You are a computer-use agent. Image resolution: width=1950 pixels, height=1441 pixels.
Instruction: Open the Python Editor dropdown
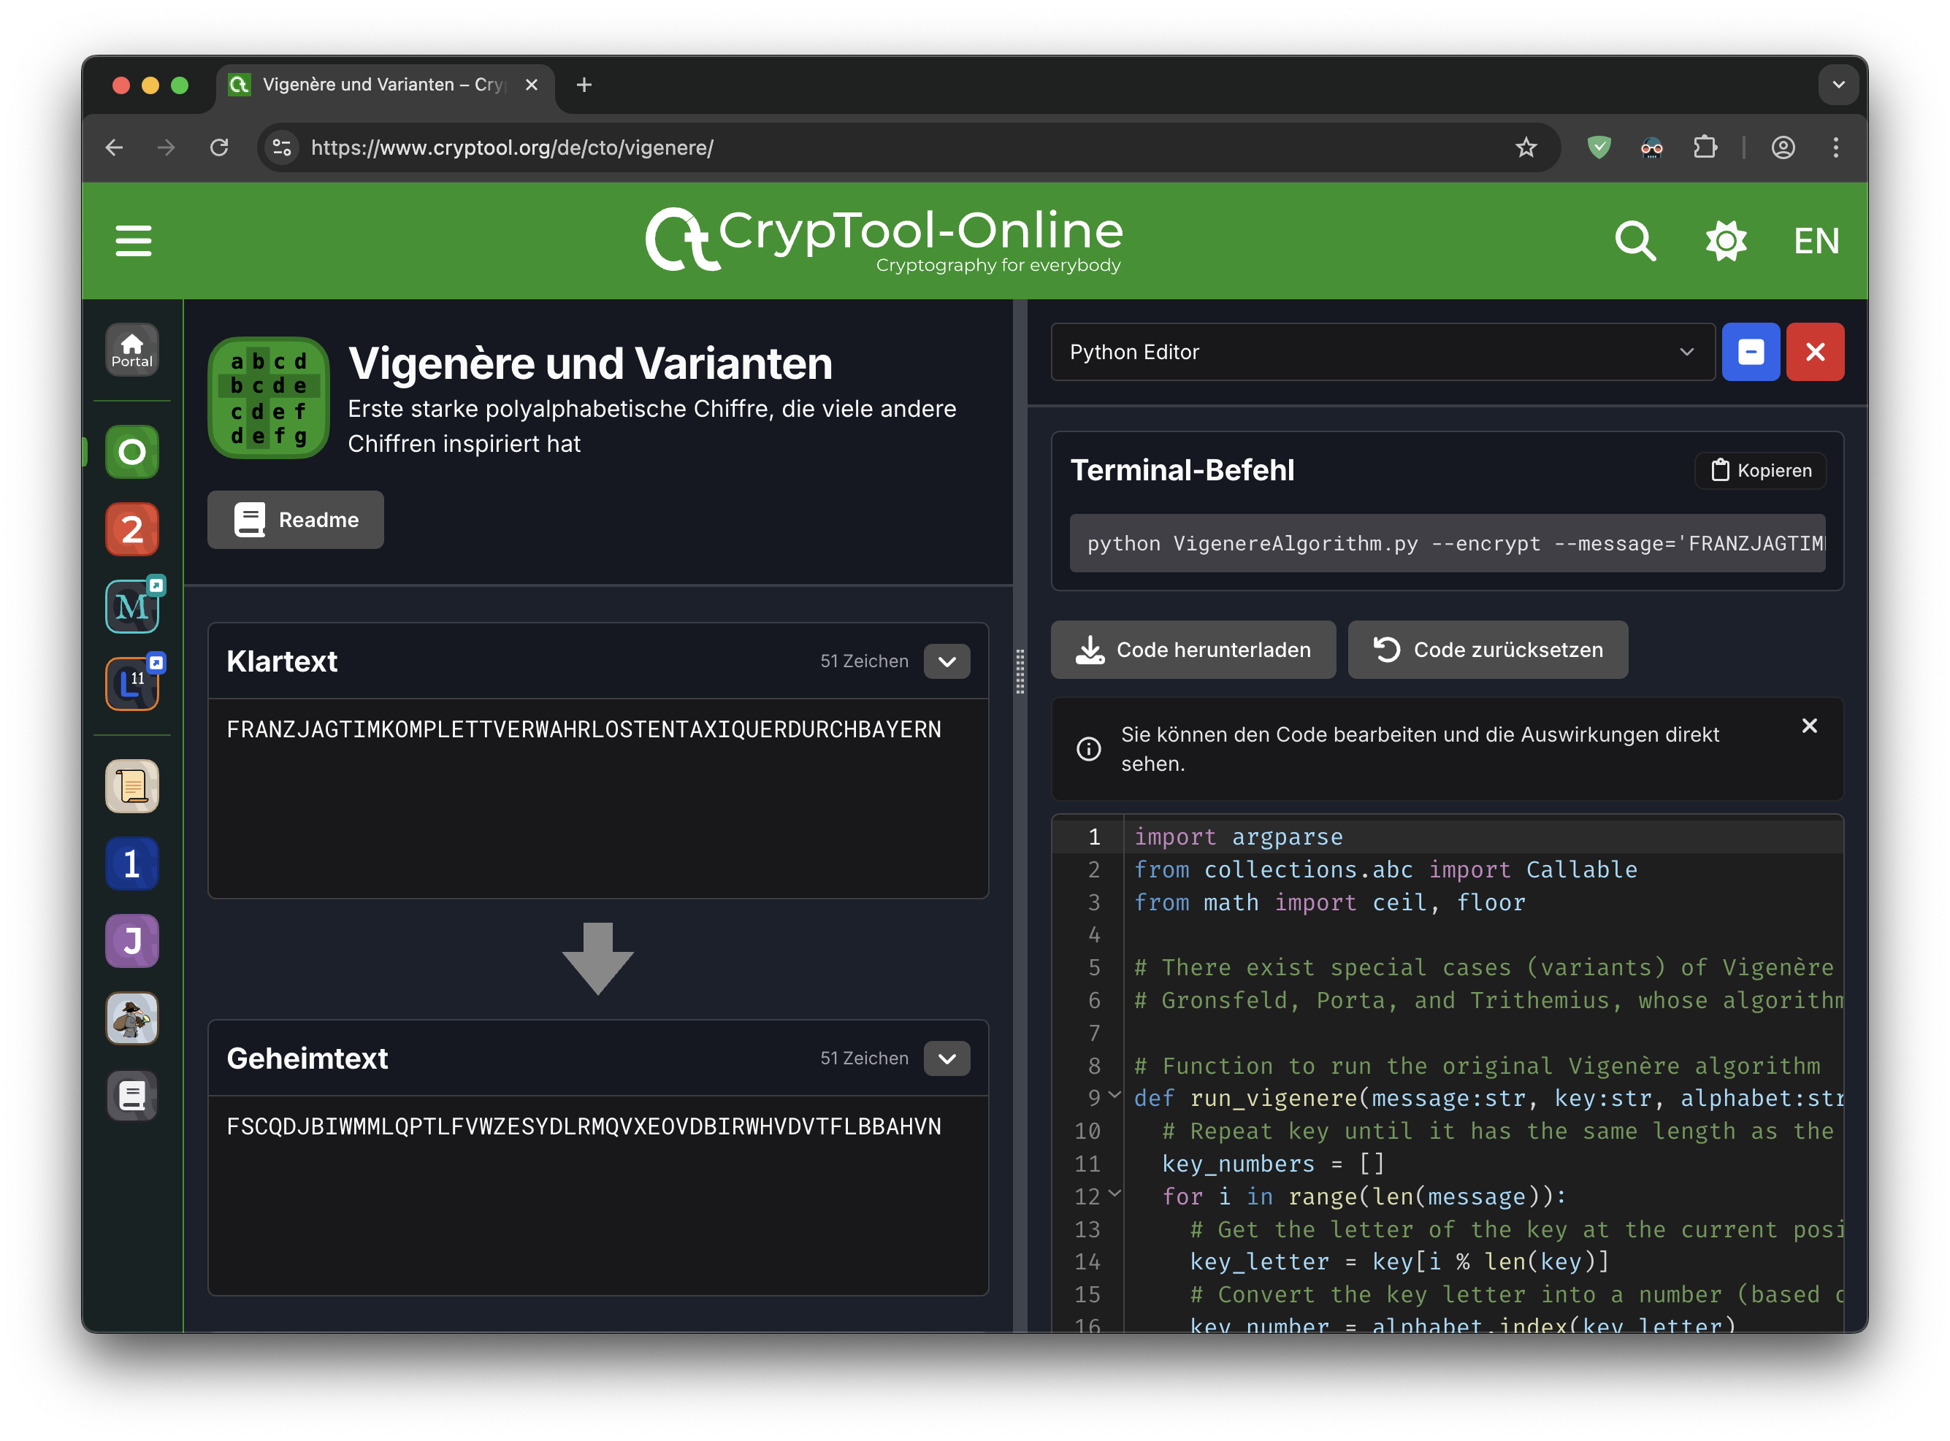(x=1382, y=353)
